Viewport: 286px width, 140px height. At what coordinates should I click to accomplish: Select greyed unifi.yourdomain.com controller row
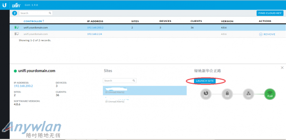pos(148,34)
